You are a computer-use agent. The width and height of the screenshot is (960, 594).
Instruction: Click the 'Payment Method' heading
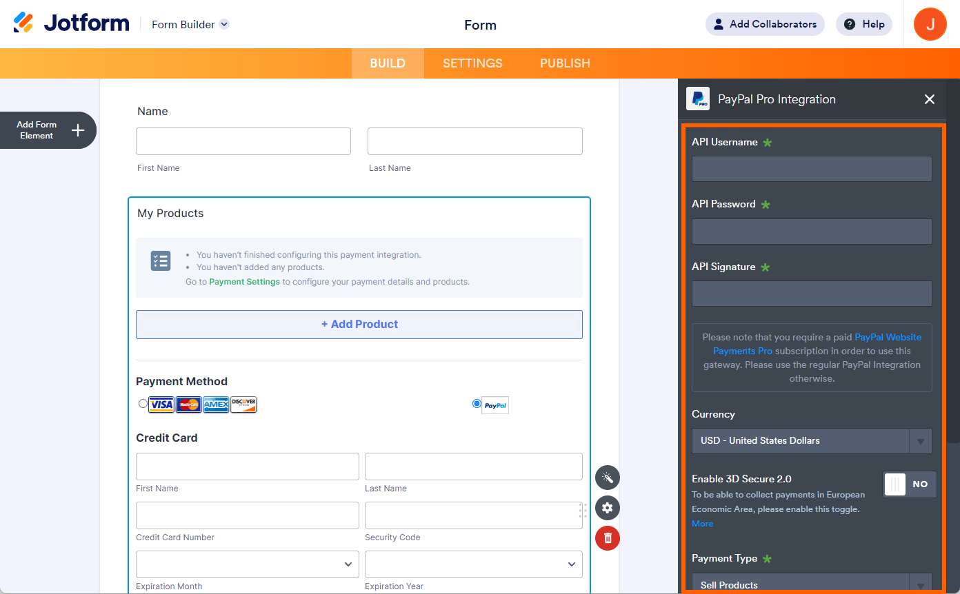coord(181,382)
